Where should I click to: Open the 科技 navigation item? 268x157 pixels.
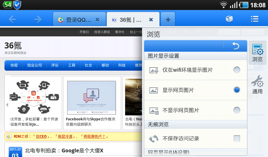coord(122,65)
